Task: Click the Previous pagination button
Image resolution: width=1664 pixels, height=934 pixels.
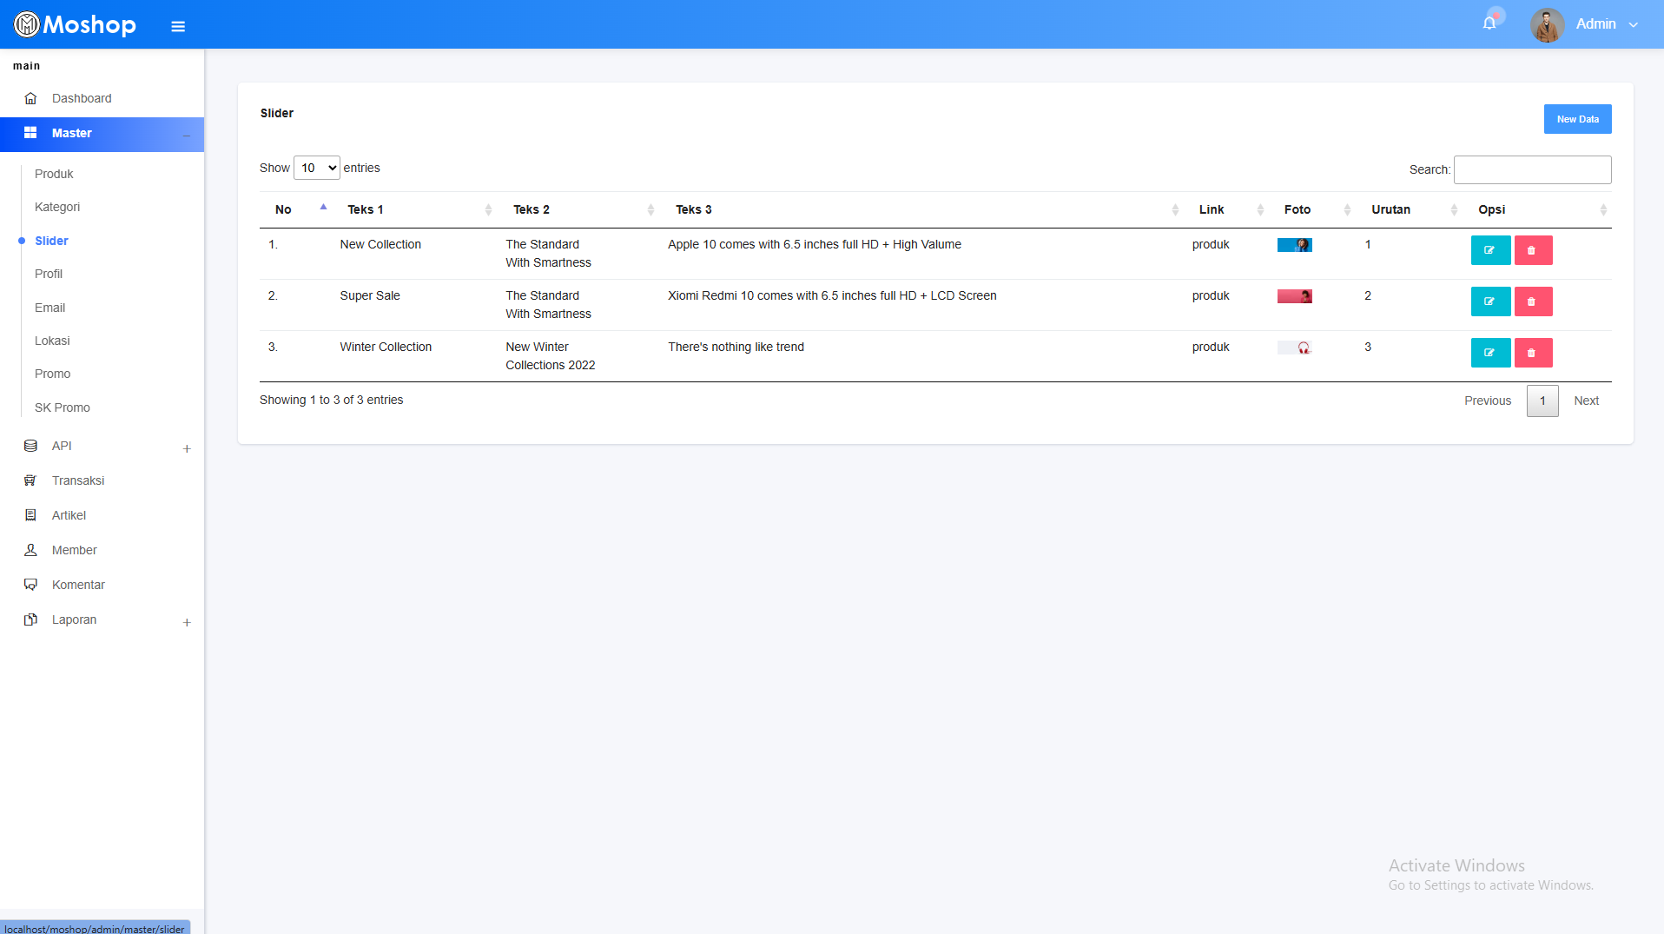Action: point(1488,401)
